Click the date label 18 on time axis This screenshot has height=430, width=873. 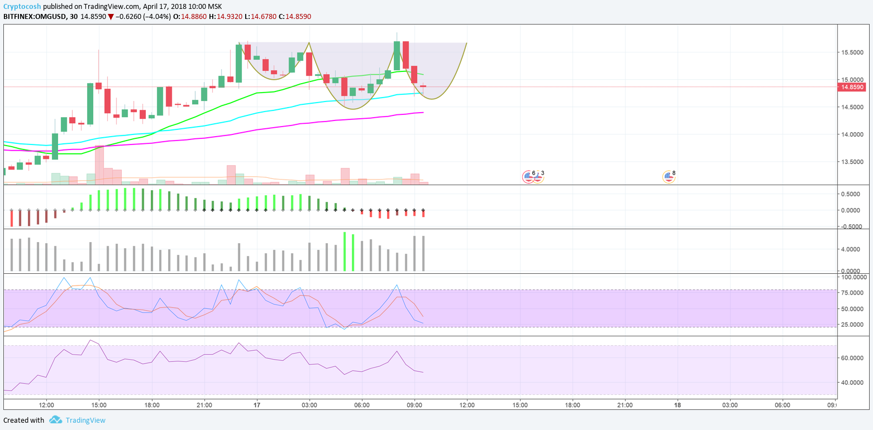click(x=678, y=405)
